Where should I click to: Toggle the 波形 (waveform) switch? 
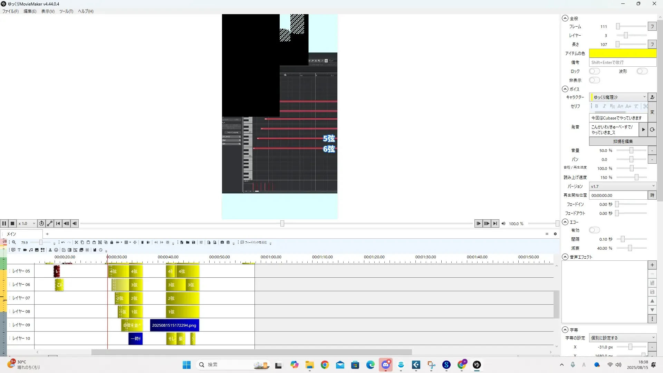[x=642, y=71]
